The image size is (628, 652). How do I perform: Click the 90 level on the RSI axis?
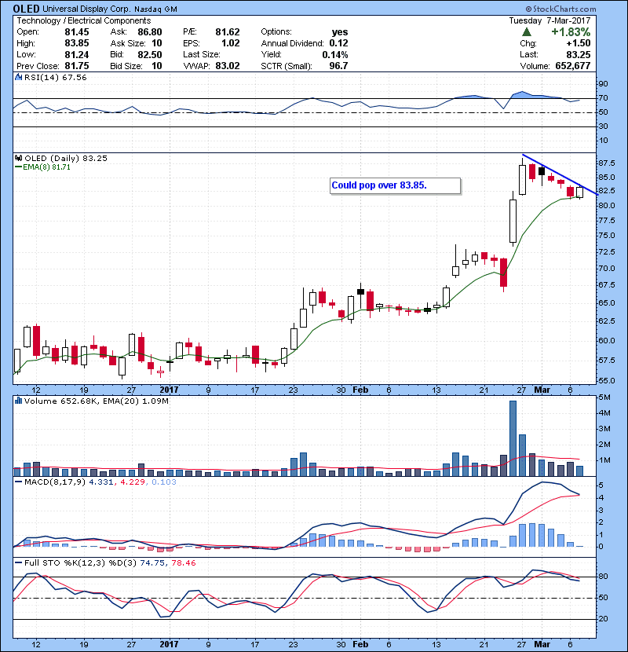click(604, 84)
